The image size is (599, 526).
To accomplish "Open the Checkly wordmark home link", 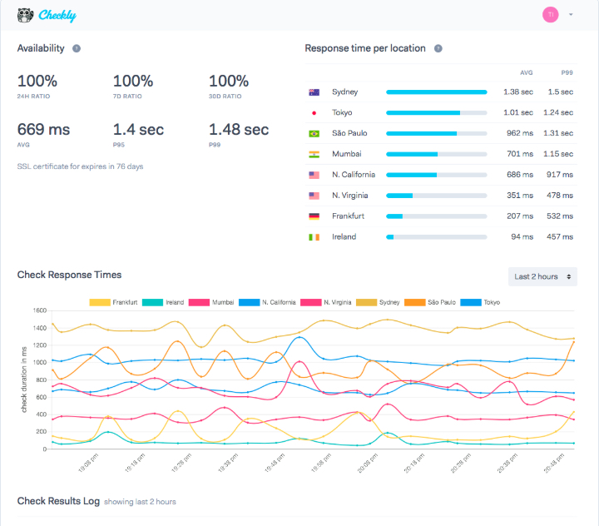I will [x=57, y=15].
